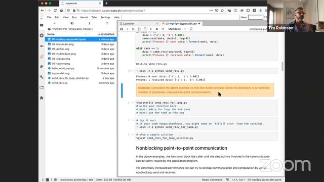Screen dimensions: 324x182
Task: Close the JupyterLab browser tab
Action: [x=100, y=4]
